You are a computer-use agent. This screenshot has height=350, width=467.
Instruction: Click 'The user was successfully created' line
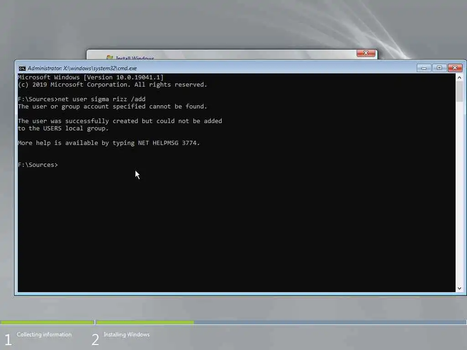coord(120,121)
